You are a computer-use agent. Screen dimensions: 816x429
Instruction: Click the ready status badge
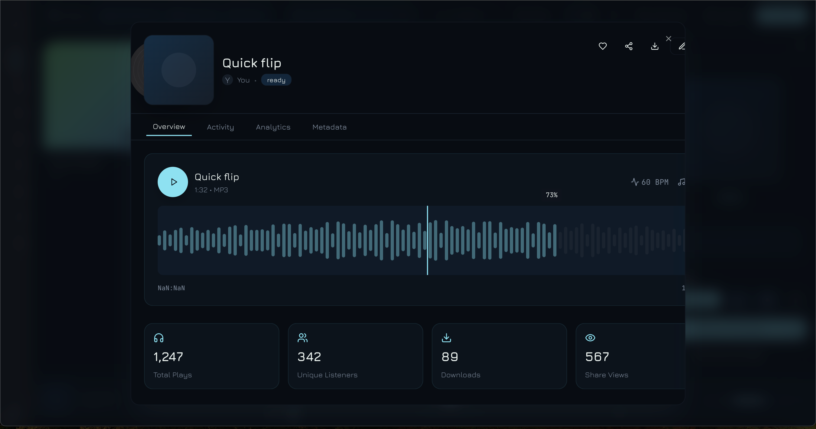point(276,80)
